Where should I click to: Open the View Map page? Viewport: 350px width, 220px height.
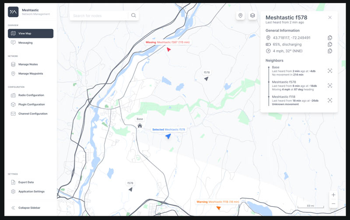pos(31,34)
